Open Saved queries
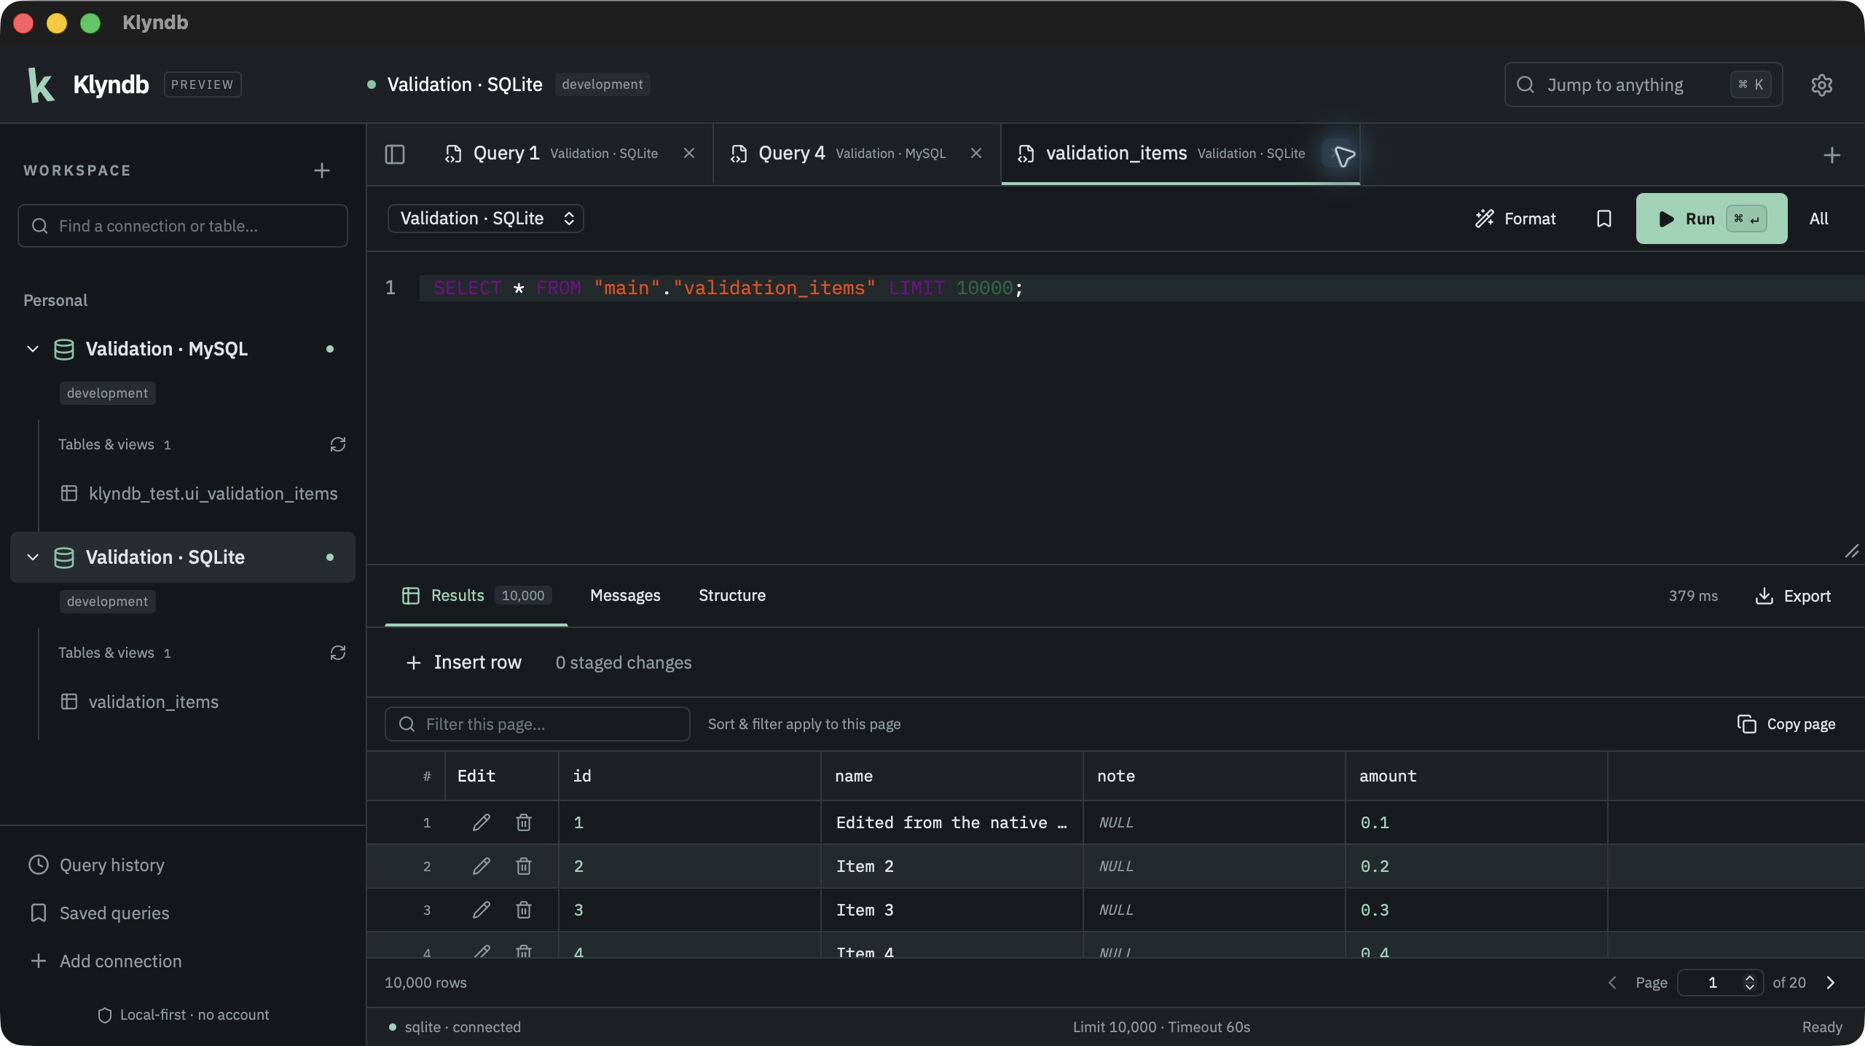 point(99,913)
